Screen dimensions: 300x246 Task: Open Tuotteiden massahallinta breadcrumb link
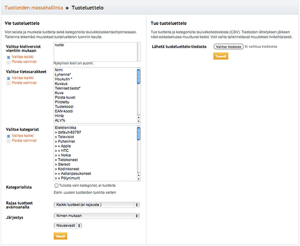pyautogui.click(x=33, y=8)
